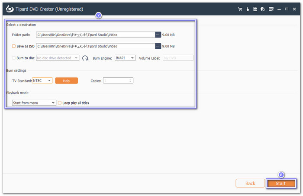Click in the Folder path field

[96, 35]
